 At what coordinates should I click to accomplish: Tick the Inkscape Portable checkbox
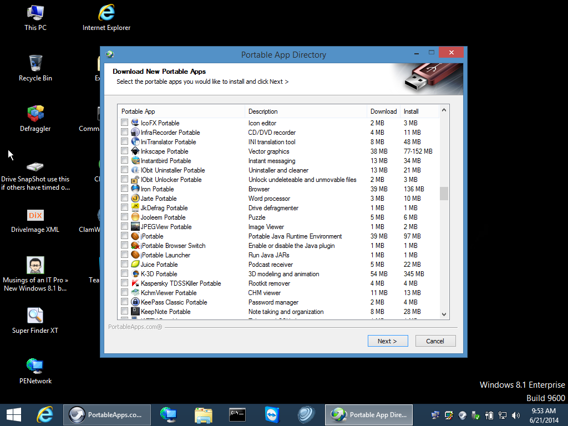click(125, 151)
